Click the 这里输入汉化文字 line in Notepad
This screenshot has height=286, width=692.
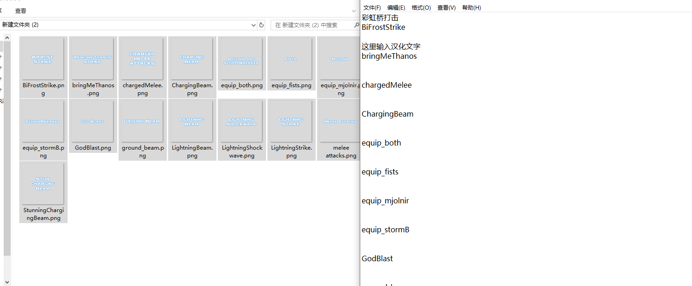pos(391,46)
